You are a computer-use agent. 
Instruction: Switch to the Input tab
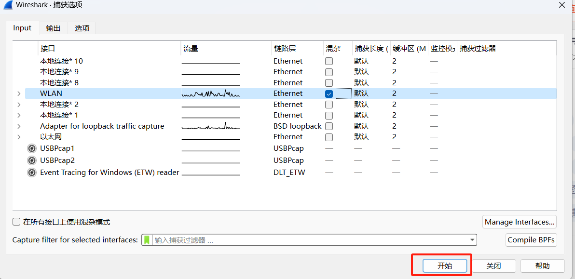[x=22, y=28]
